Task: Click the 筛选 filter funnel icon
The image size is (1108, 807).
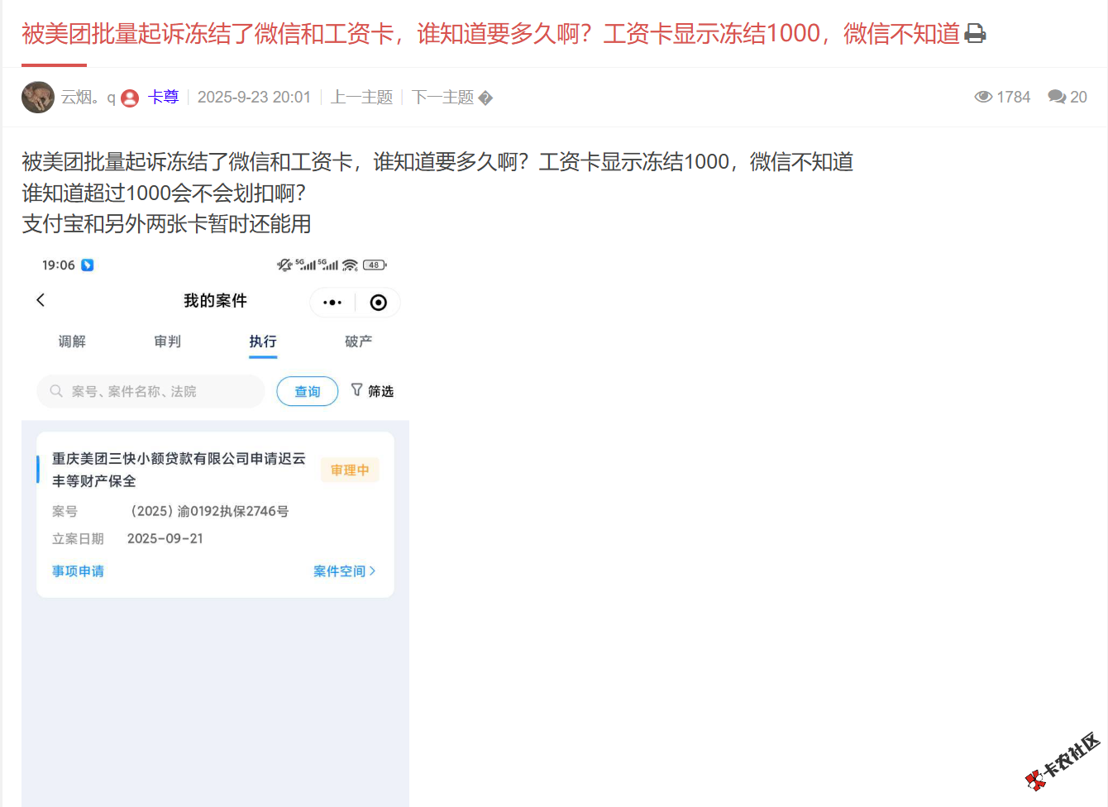Action: 356,390
